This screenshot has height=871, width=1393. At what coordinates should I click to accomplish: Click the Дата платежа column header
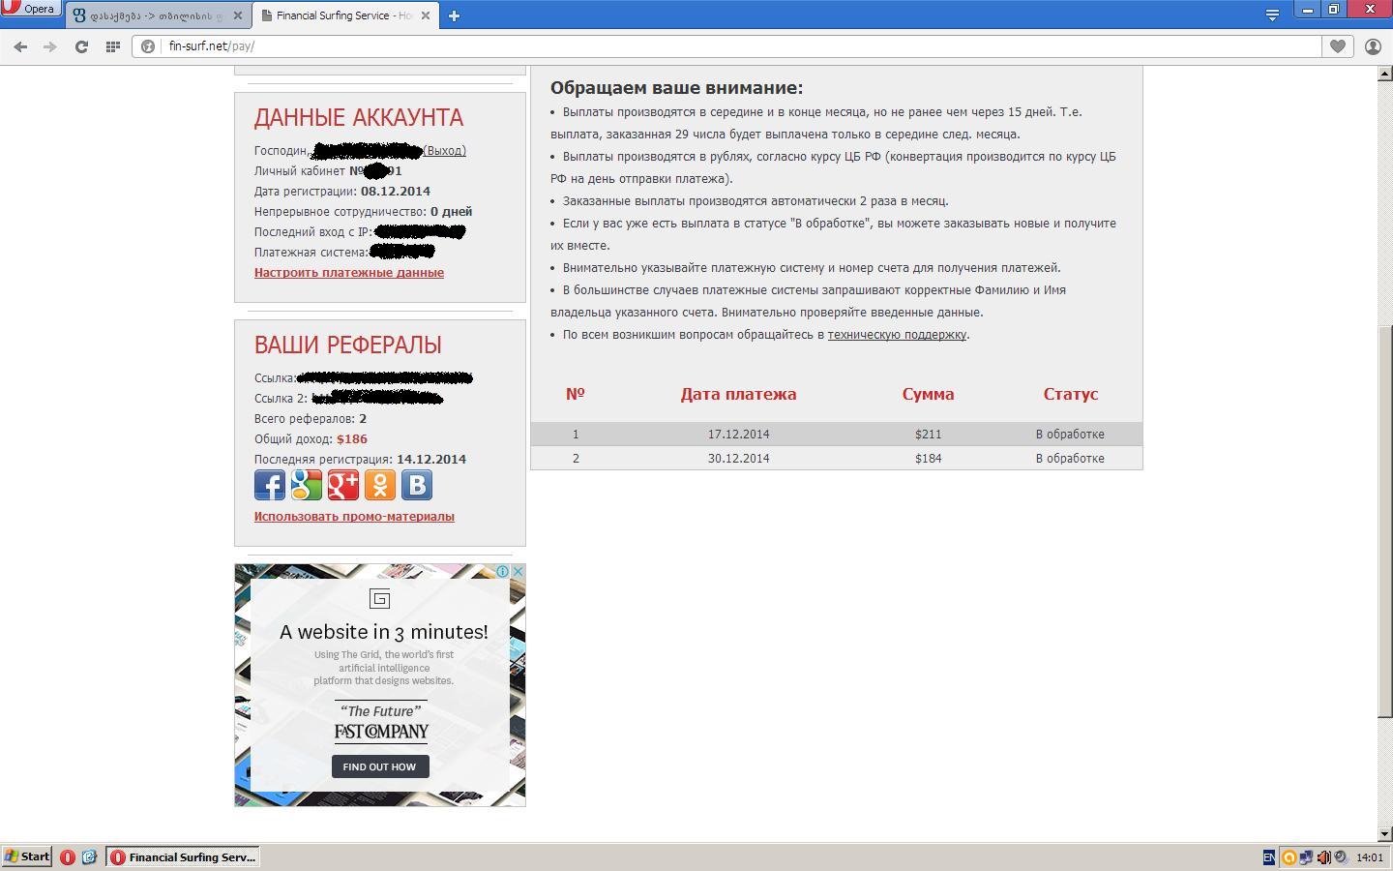pos(739,394)
